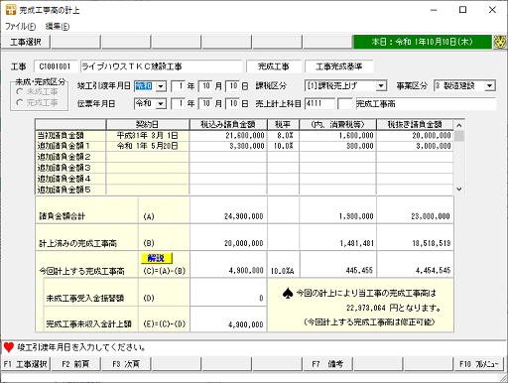Click the 8.0% tax rate cell
The image size is (508, 383).
click(x=283, y=136)
